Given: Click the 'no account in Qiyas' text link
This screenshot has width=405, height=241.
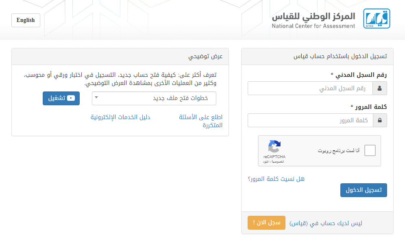Looking at the screenshot, I should coord(326,223).
